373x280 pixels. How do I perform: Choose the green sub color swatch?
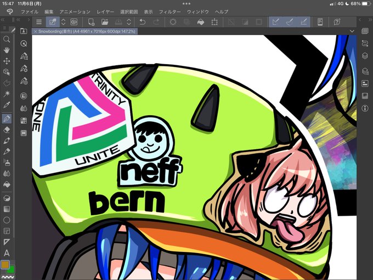tap(11, 270)
